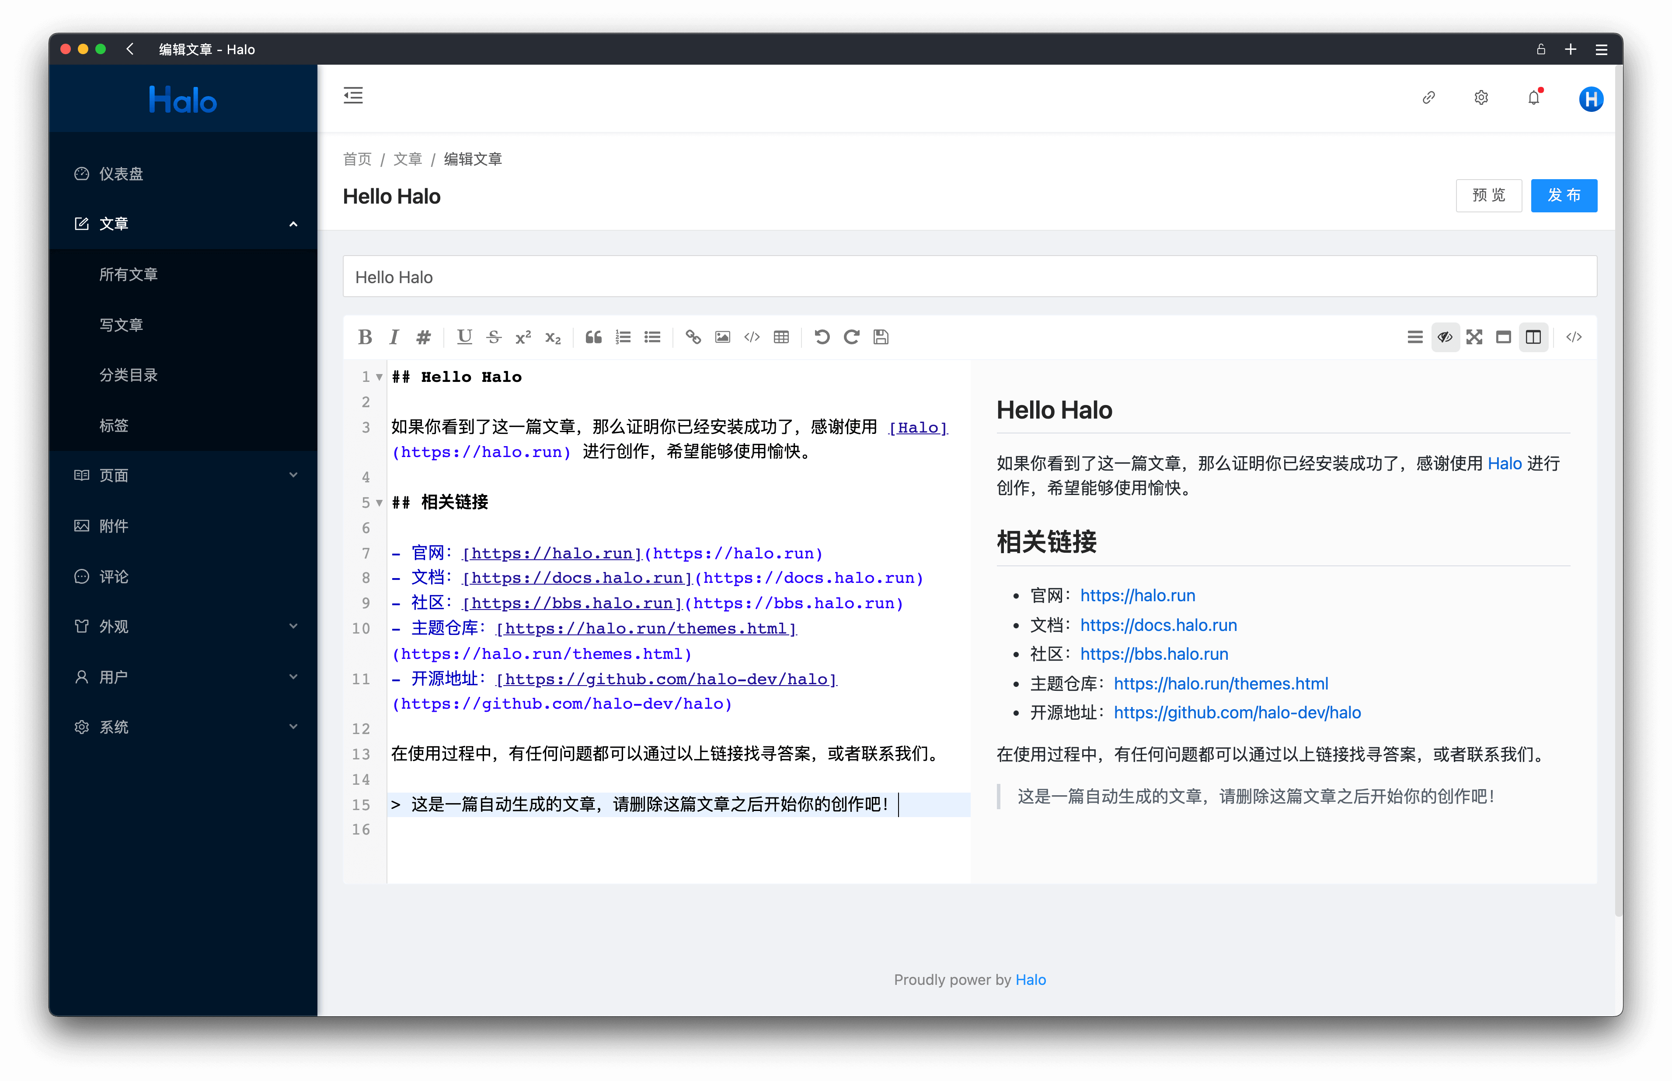Open the 仪表盘 dashboard menu item

pos(183,173)
